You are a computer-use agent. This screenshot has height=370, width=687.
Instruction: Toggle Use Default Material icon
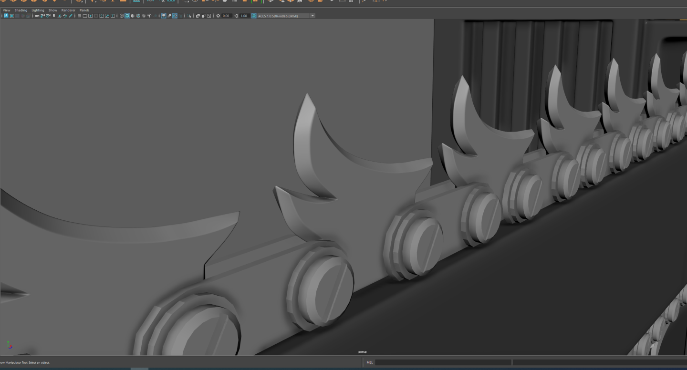(133, 16)
